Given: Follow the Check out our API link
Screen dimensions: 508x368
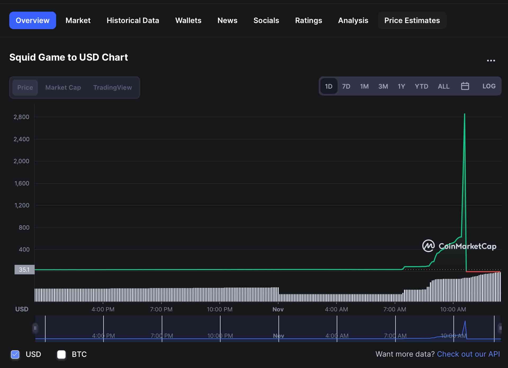Looking at the screenshot, I should [468, 354].
